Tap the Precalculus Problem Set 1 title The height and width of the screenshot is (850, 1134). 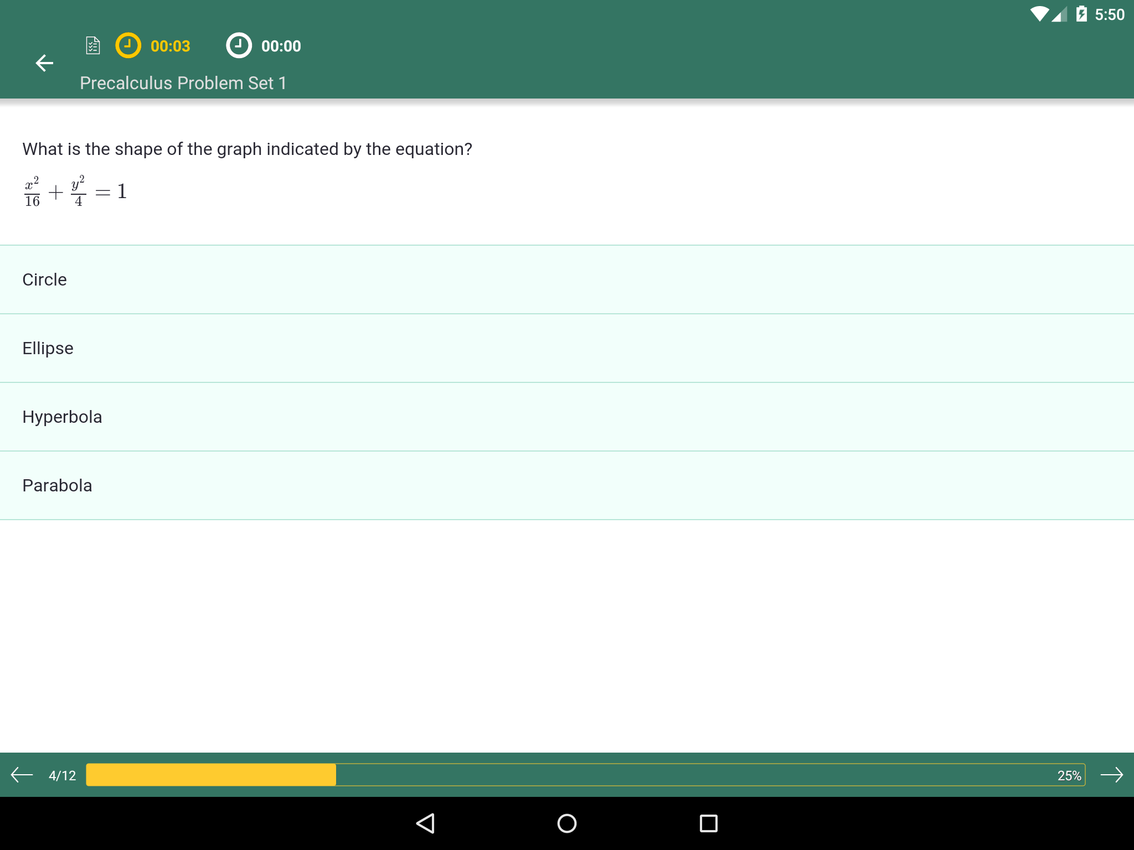coord(183,83)
